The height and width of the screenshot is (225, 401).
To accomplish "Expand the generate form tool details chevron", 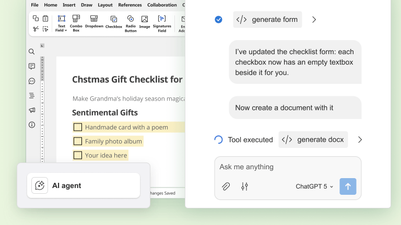I will [x=314, y=20].
